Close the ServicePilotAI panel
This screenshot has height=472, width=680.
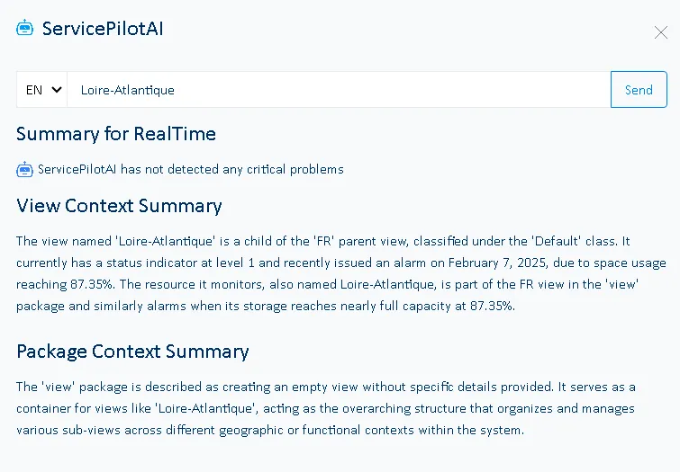tap(660, 32)
